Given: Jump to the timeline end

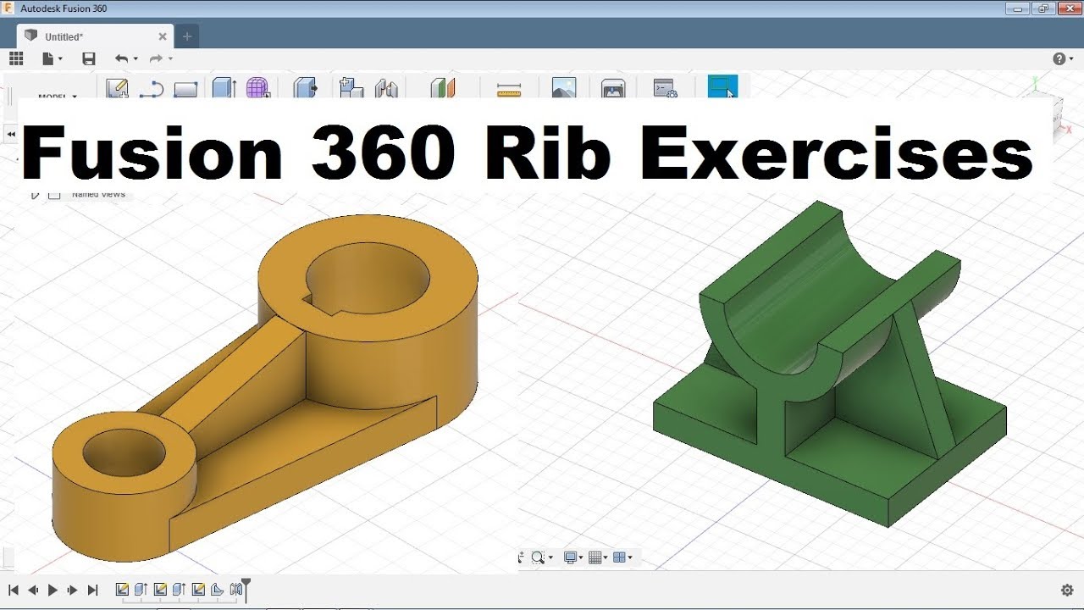Looking at the screenshot, I should click(93, 590).
